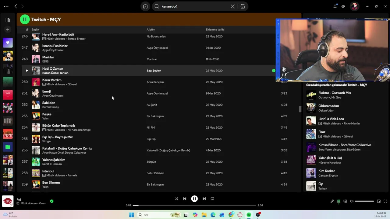The height and width of the screenshot is (219, 390).
Task: Sort by the Başlık column header
Action: 35,30
